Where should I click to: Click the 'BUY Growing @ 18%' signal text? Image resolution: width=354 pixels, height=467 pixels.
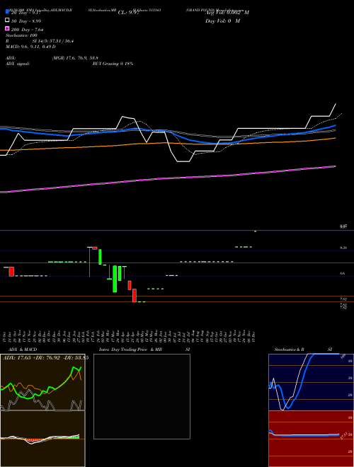(x=113, y=64)
